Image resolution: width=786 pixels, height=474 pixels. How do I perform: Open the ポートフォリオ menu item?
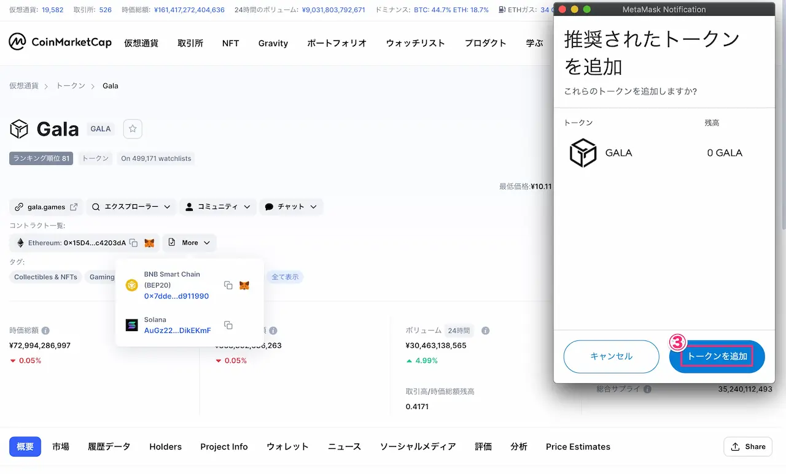pyautogui.click(x=337, y=43)
